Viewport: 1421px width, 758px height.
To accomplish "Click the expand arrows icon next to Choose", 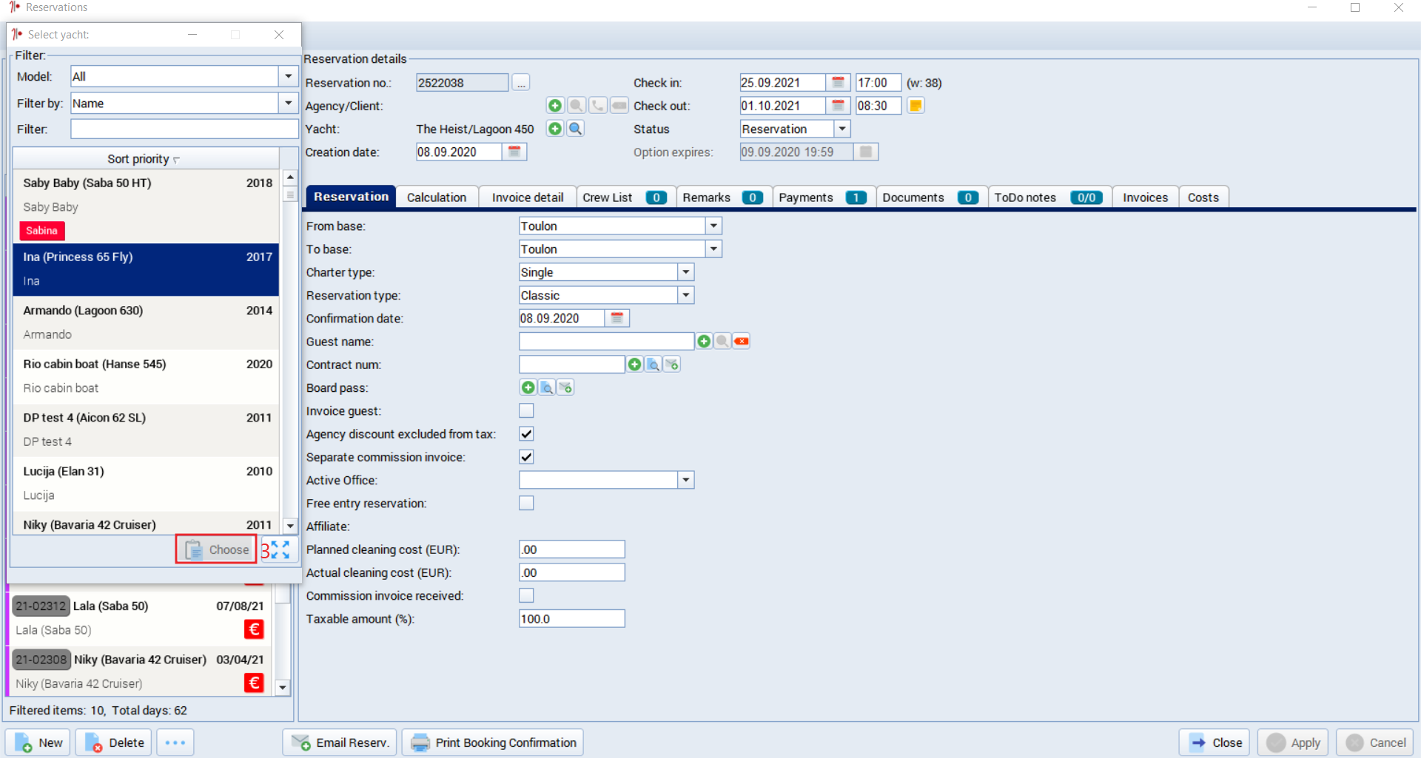I will [x=280, y=549].
